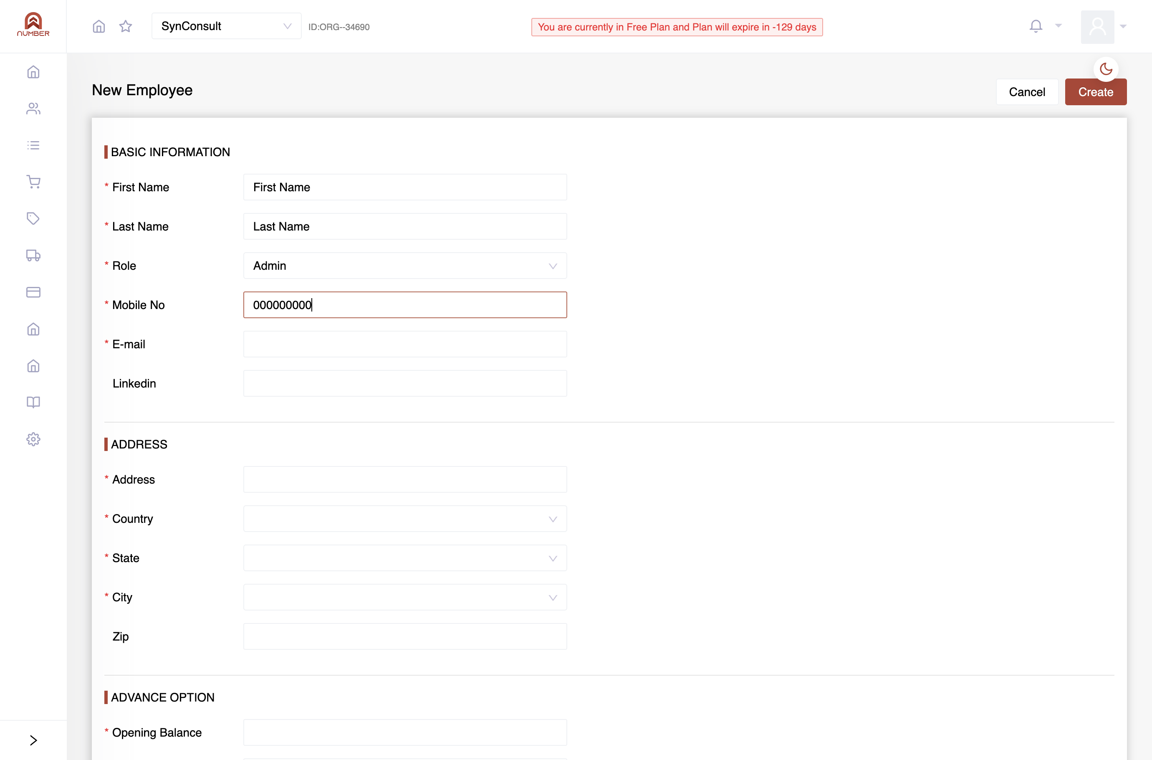Viewport: 1152px width, 760px height.
Task: Click the user avatar icon
Action: pos(1097,27)
